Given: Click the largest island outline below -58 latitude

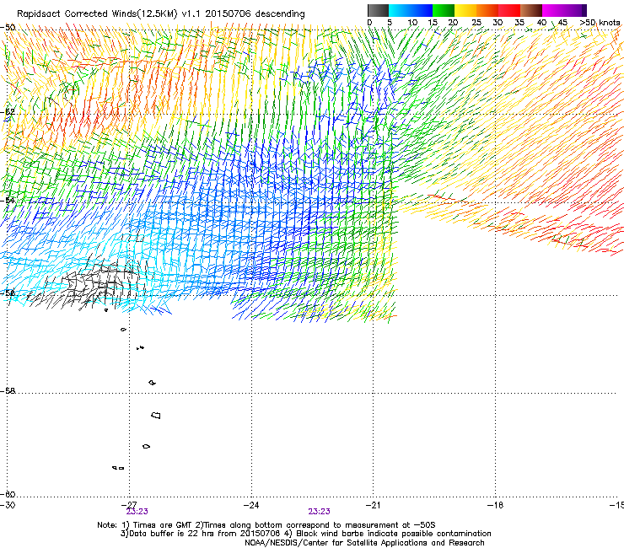Looking at the screenshot, I should click(156, 415).
